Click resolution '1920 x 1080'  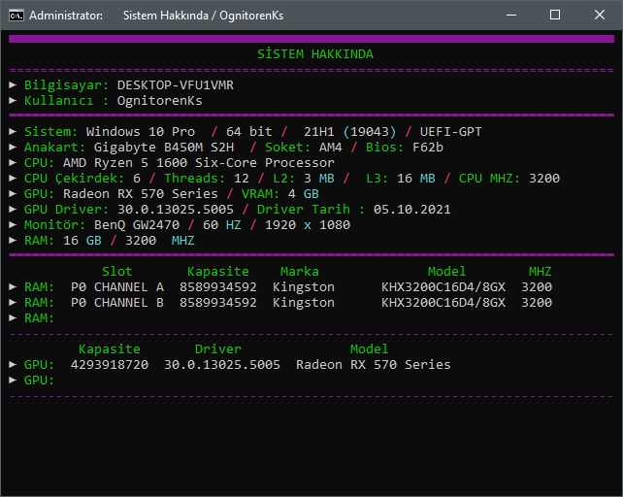[308, 224]
